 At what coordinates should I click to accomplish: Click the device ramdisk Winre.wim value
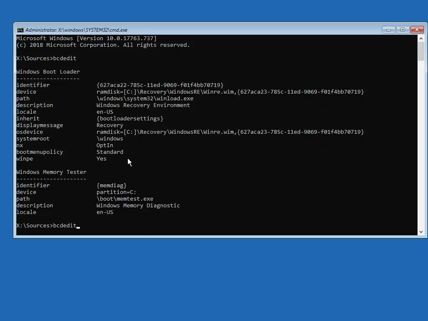[230, 92]
